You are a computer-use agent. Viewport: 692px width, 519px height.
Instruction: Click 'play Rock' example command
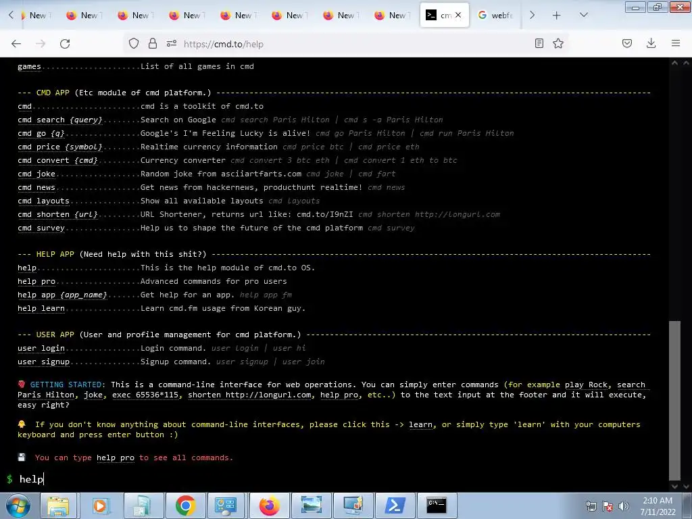(x=586, y=385)
